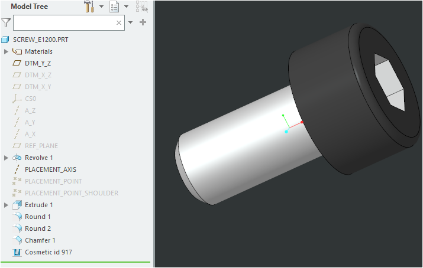Screen dimensions: 423x268
Task: Open the dropdown arrow beside settings hammer
Action: 101,6
